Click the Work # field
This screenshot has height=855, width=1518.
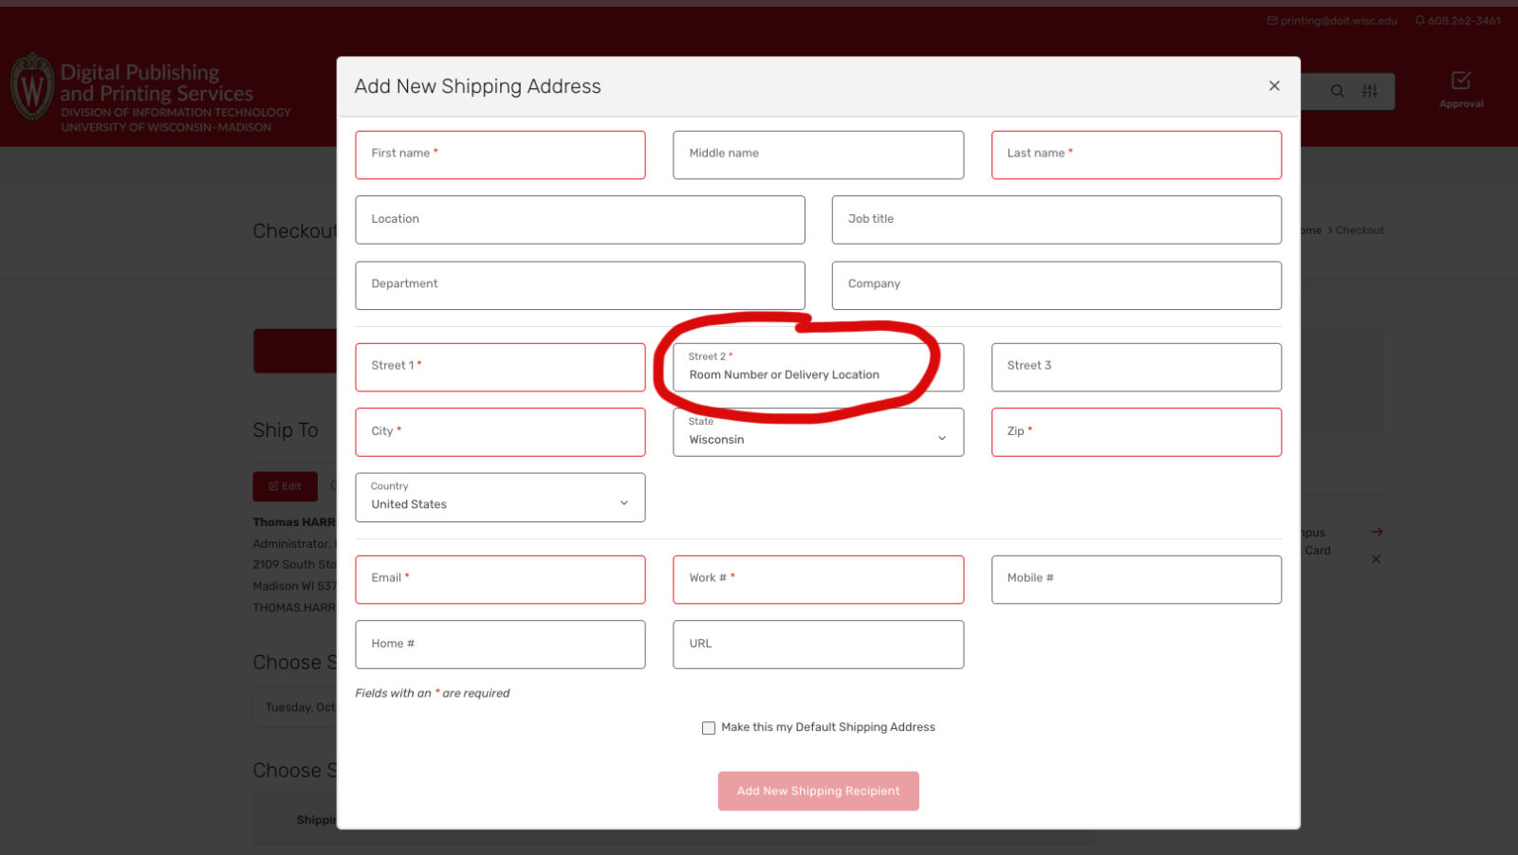coord(818,579)
